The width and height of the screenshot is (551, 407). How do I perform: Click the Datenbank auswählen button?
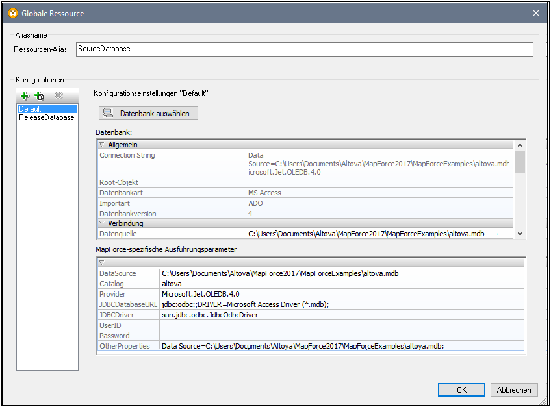click(148, 114)
